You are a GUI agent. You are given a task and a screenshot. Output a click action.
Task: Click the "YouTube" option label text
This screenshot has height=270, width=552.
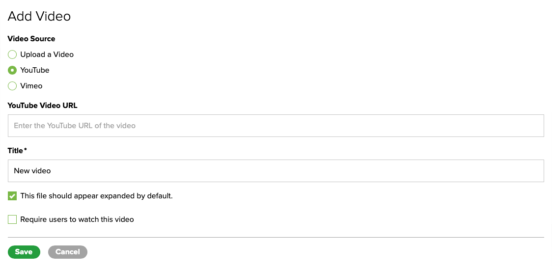click(35, 70)
